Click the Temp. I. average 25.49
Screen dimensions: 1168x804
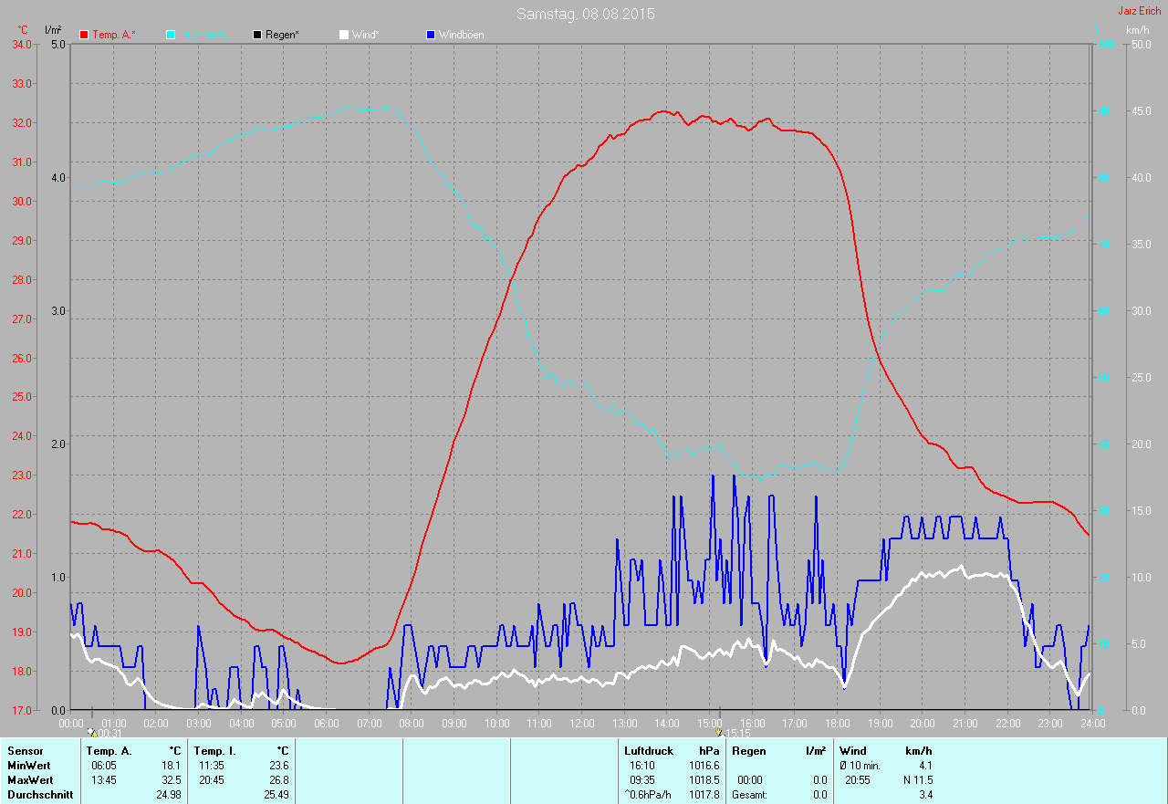pos(276,795)
